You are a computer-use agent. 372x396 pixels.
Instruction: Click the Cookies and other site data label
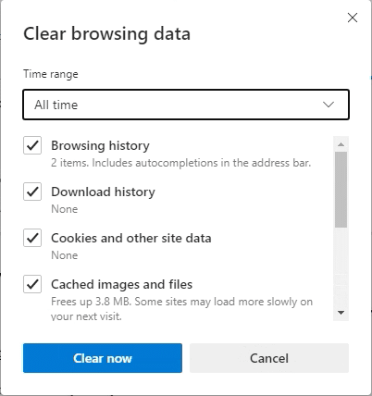pos(131,238)
